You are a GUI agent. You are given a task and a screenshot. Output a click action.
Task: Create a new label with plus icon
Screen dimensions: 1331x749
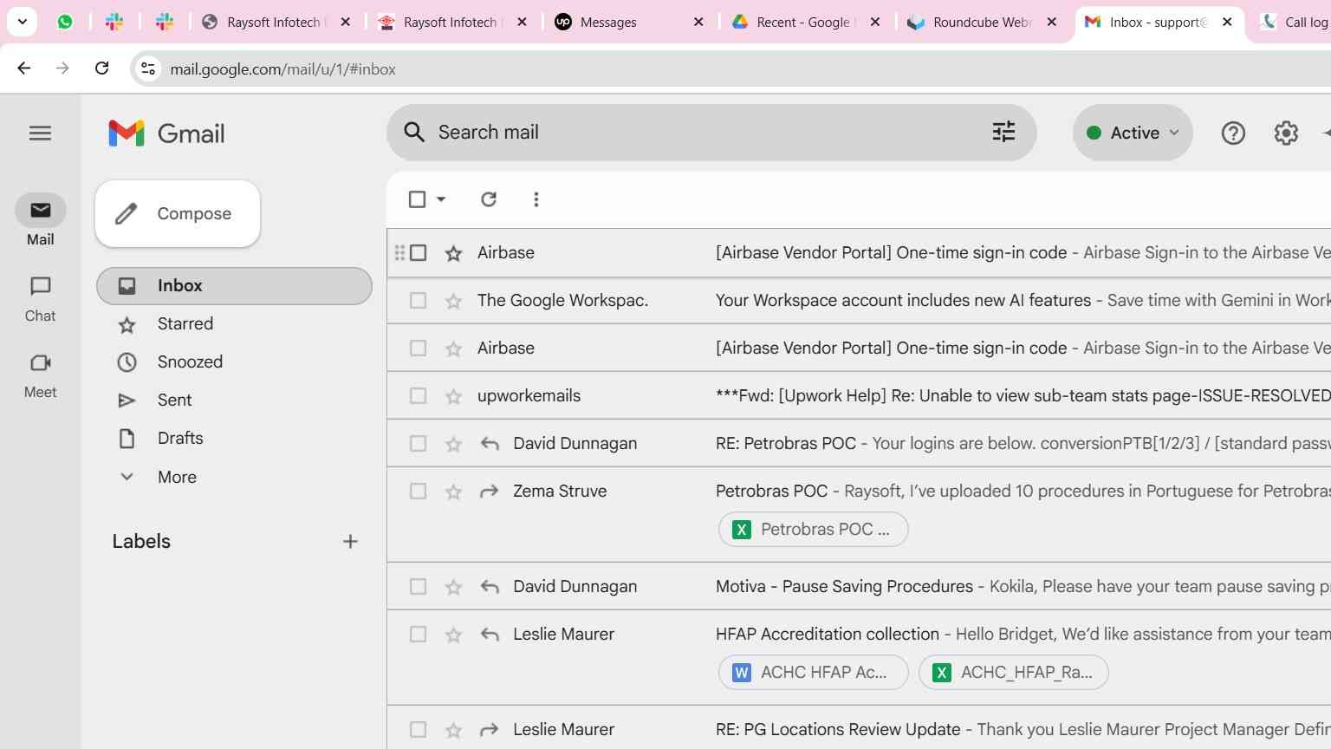tap(350, 541)
